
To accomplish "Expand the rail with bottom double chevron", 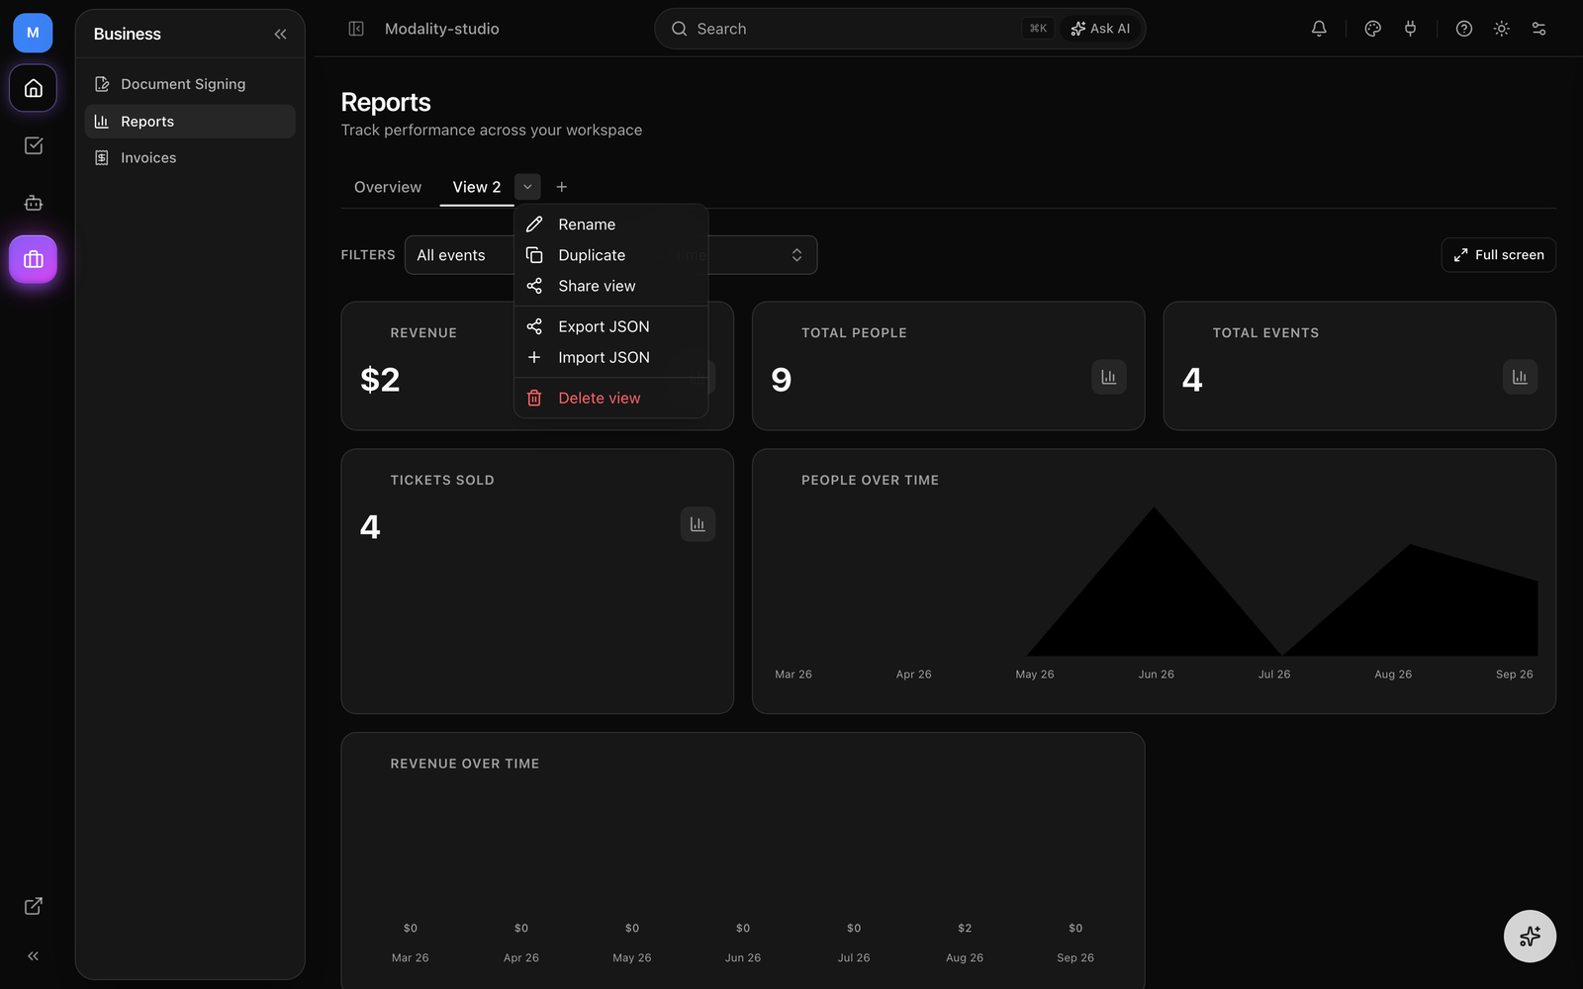I will [33, 955].
